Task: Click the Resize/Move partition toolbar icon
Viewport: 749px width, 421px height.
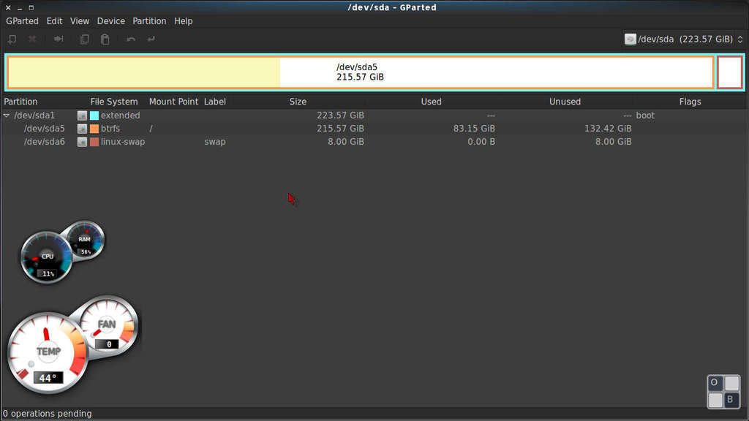Action: 59,39
